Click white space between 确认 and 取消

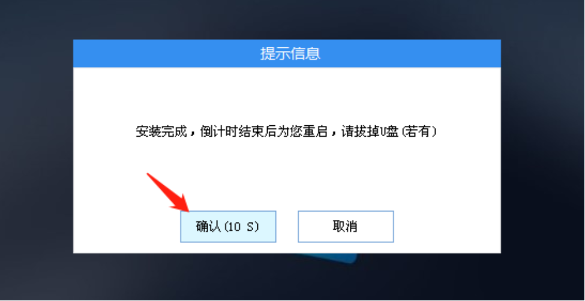click(287, 227)
